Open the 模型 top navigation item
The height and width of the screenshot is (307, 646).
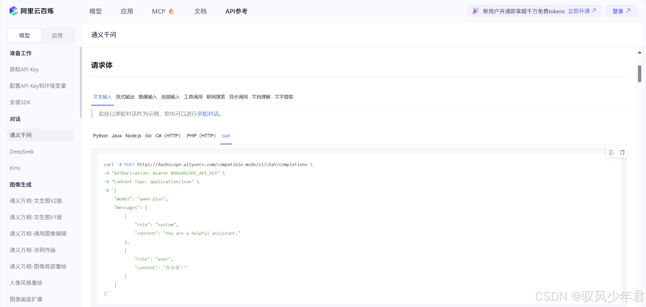click(x=96, y=11)
